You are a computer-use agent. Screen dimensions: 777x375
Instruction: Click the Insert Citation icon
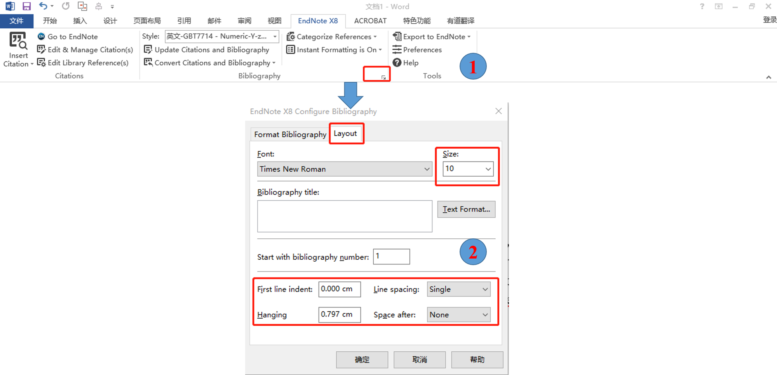[x=18, y=41]
